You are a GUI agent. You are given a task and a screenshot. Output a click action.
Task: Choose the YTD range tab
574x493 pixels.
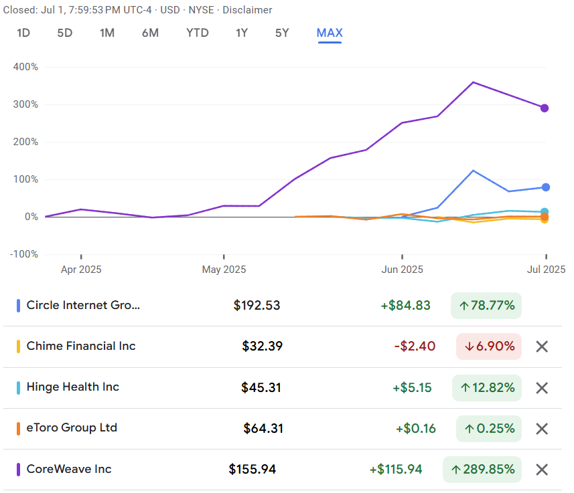pyautogui.click(x=198, y=33)
